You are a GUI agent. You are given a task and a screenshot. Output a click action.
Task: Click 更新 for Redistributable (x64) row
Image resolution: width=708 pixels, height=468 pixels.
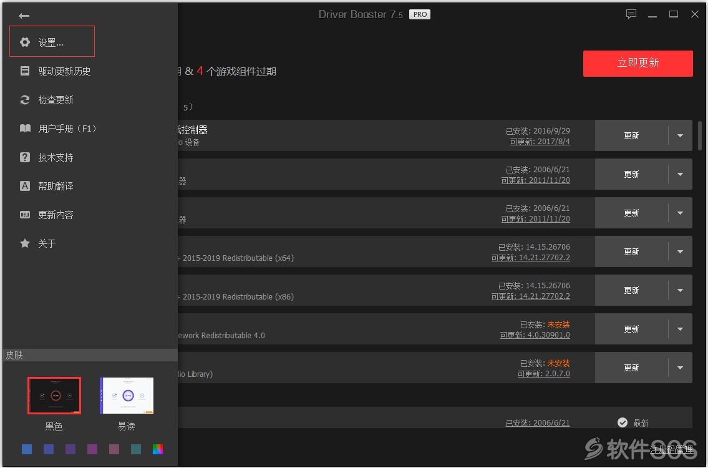click(631, 251)
